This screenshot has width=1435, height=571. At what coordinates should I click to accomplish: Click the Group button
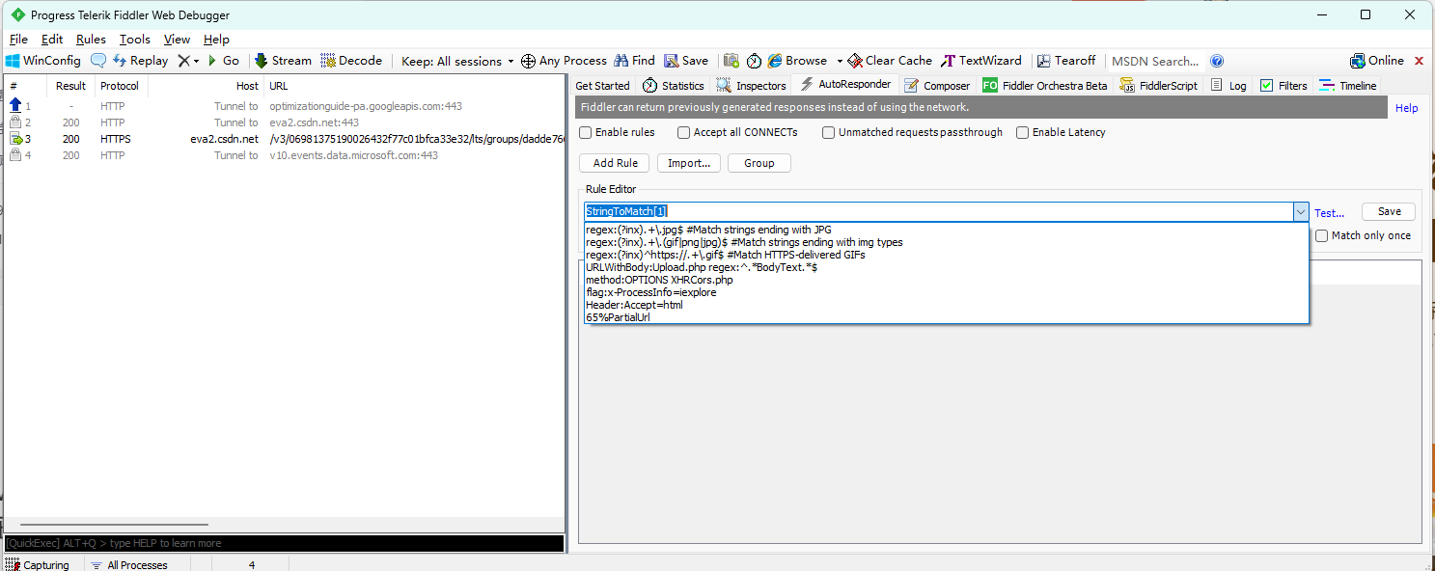[759, 163]
